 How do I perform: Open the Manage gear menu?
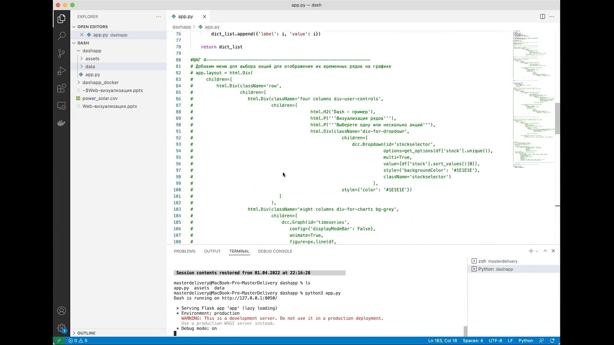61,328
